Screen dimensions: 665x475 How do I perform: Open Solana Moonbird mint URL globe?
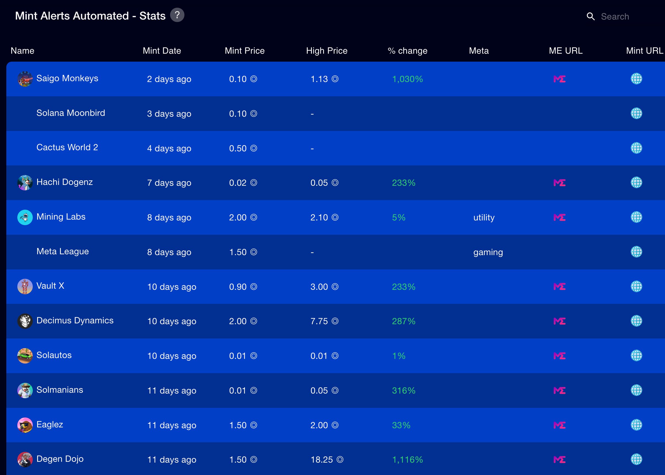(636, 113)
